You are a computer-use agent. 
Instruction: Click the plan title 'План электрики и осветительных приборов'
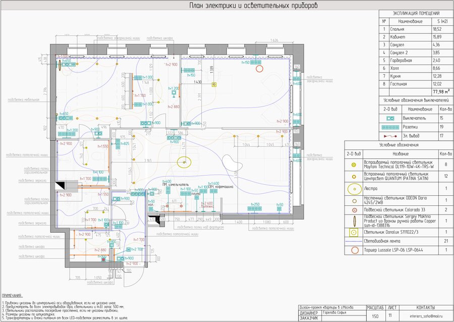pos(253,6)
